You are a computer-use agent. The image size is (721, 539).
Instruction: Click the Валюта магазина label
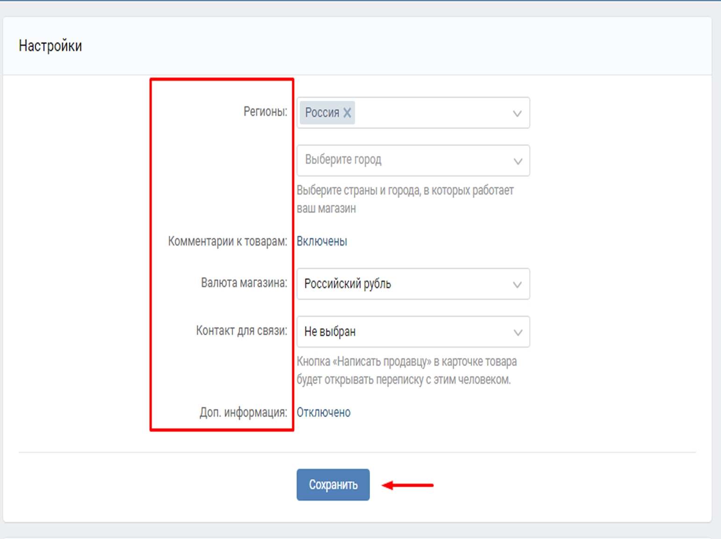coord(244,283)
